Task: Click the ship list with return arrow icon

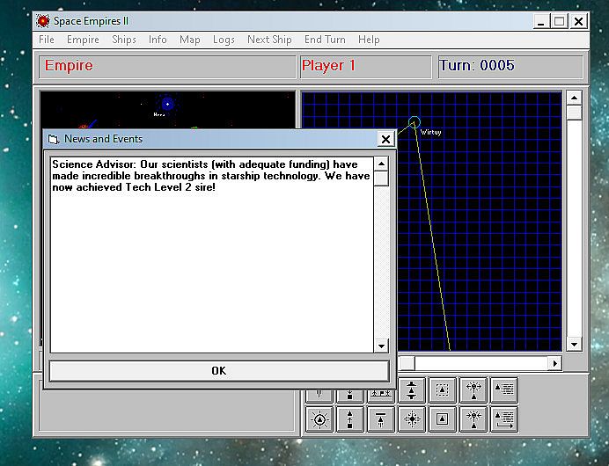Action: click(504, 419)
